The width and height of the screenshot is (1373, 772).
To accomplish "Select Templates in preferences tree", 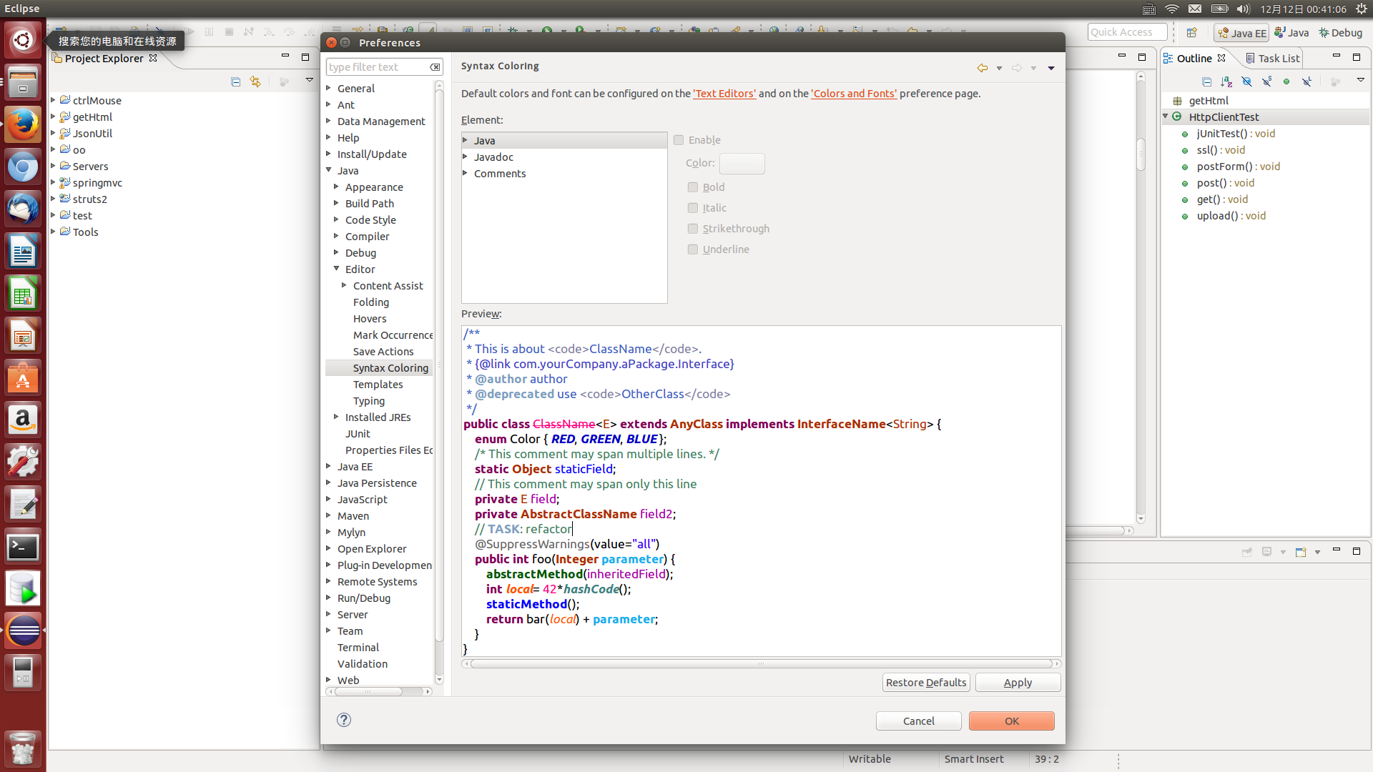I will click(378, 385).
